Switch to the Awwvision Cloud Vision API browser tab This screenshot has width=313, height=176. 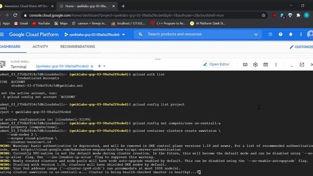pyautogui.click(x=26, y=6)
